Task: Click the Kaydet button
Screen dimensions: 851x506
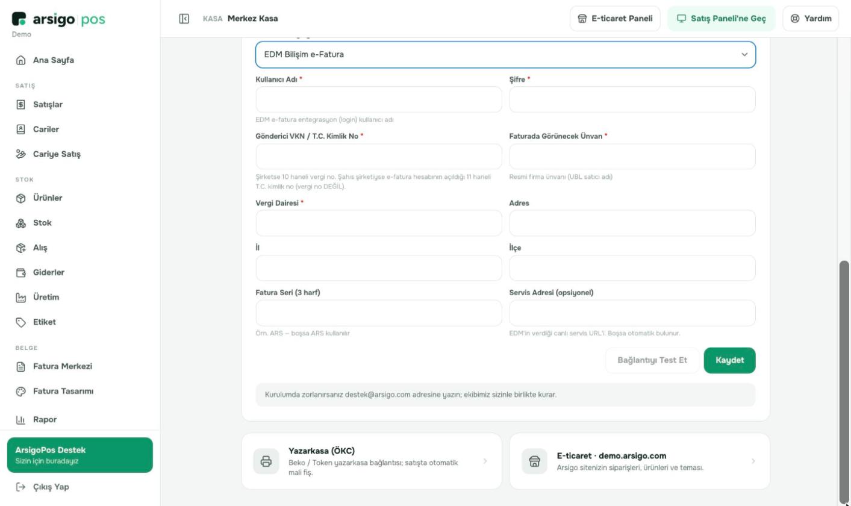Action: tap(729, 360)
